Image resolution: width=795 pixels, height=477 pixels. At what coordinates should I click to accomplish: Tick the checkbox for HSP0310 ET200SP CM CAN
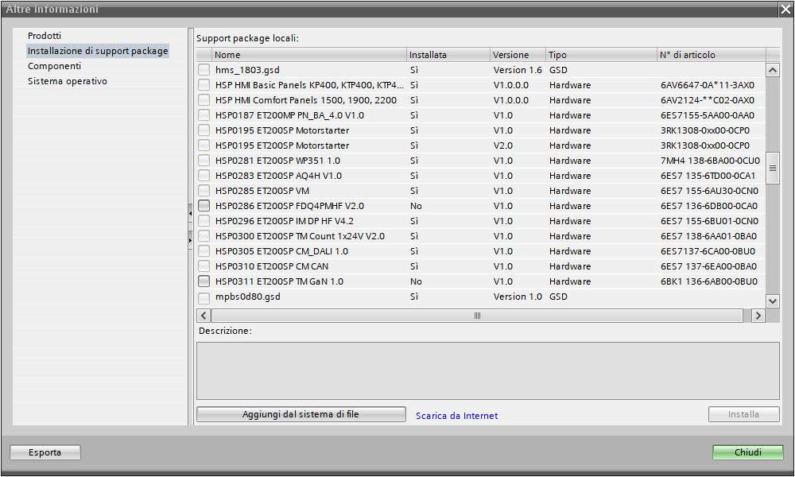(x=204, y=266)
